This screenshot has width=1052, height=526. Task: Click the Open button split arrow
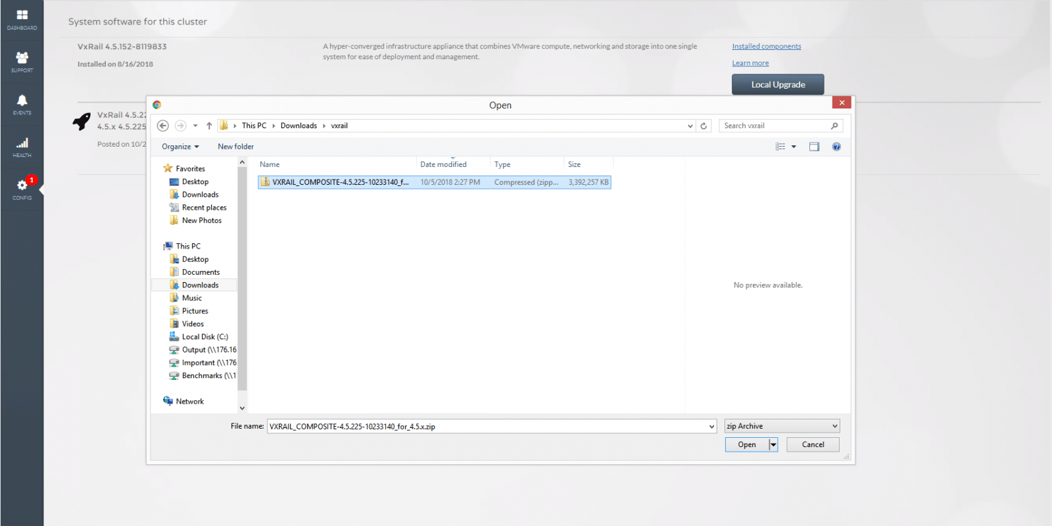(x=773, y=444)
